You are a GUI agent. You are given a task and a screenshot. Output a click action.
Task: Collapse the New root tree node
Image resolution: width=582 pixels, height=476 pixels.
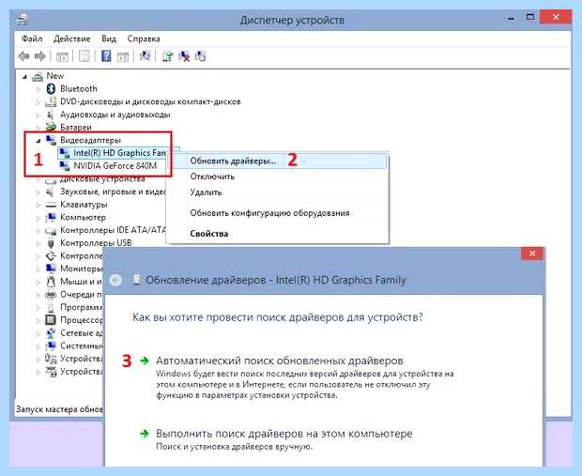(24, 77)
